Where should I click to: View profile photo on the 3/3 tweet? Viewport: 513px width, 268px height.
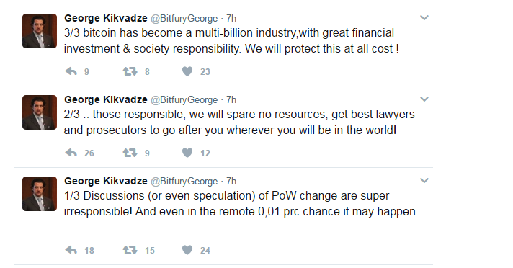[x=40, y=31]
